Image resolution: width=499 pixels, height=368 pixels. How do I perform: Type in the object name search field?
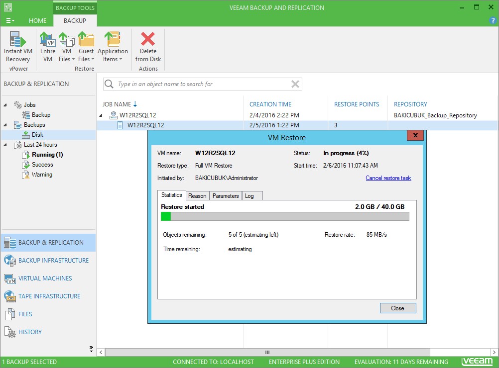pos(202,84)
